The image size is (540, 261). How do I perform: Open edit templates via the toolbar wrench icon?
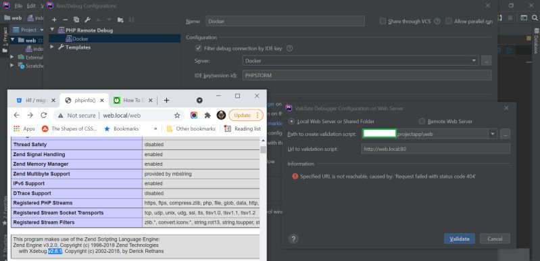click(x=87, y=20)
